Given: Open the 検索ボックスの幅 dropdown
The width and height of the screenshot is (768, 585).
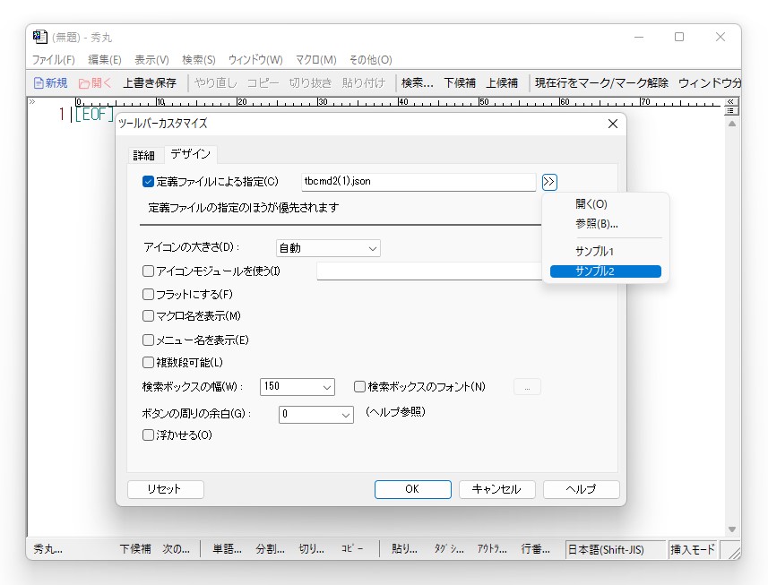Looking at the screenshot, I should (297, 386).
